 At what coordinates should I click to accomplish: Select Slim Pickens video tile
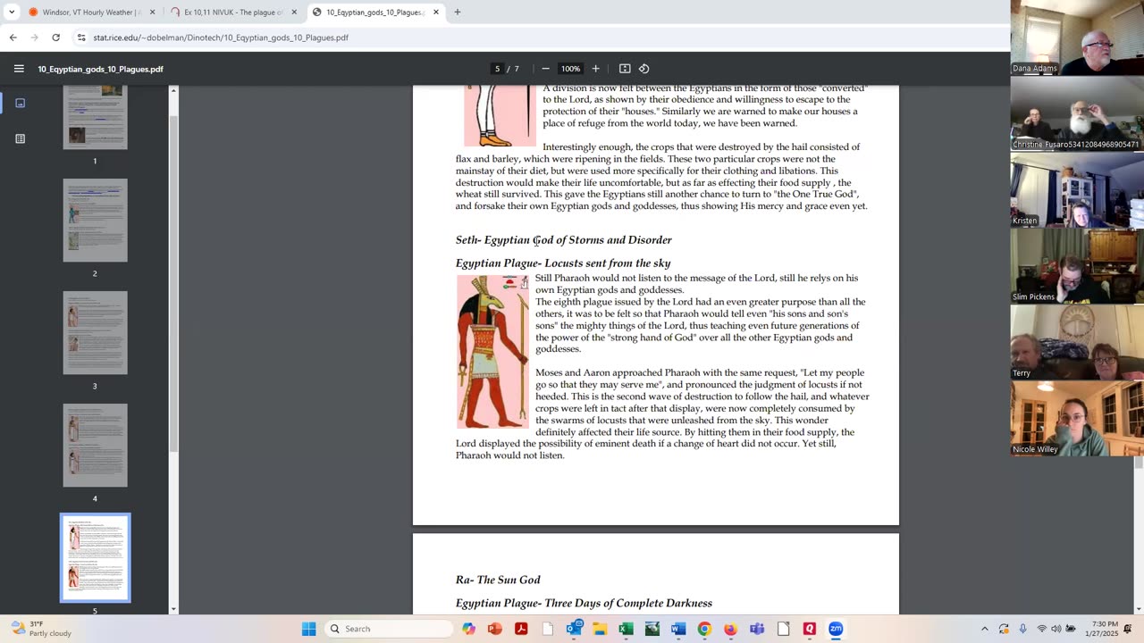click(1077, 266)
